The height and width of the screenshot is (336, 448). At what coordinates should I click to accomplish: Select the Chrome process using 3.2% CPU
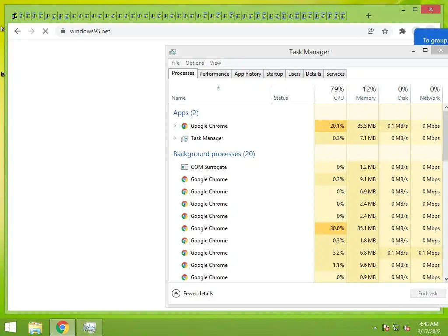[306, 253]
